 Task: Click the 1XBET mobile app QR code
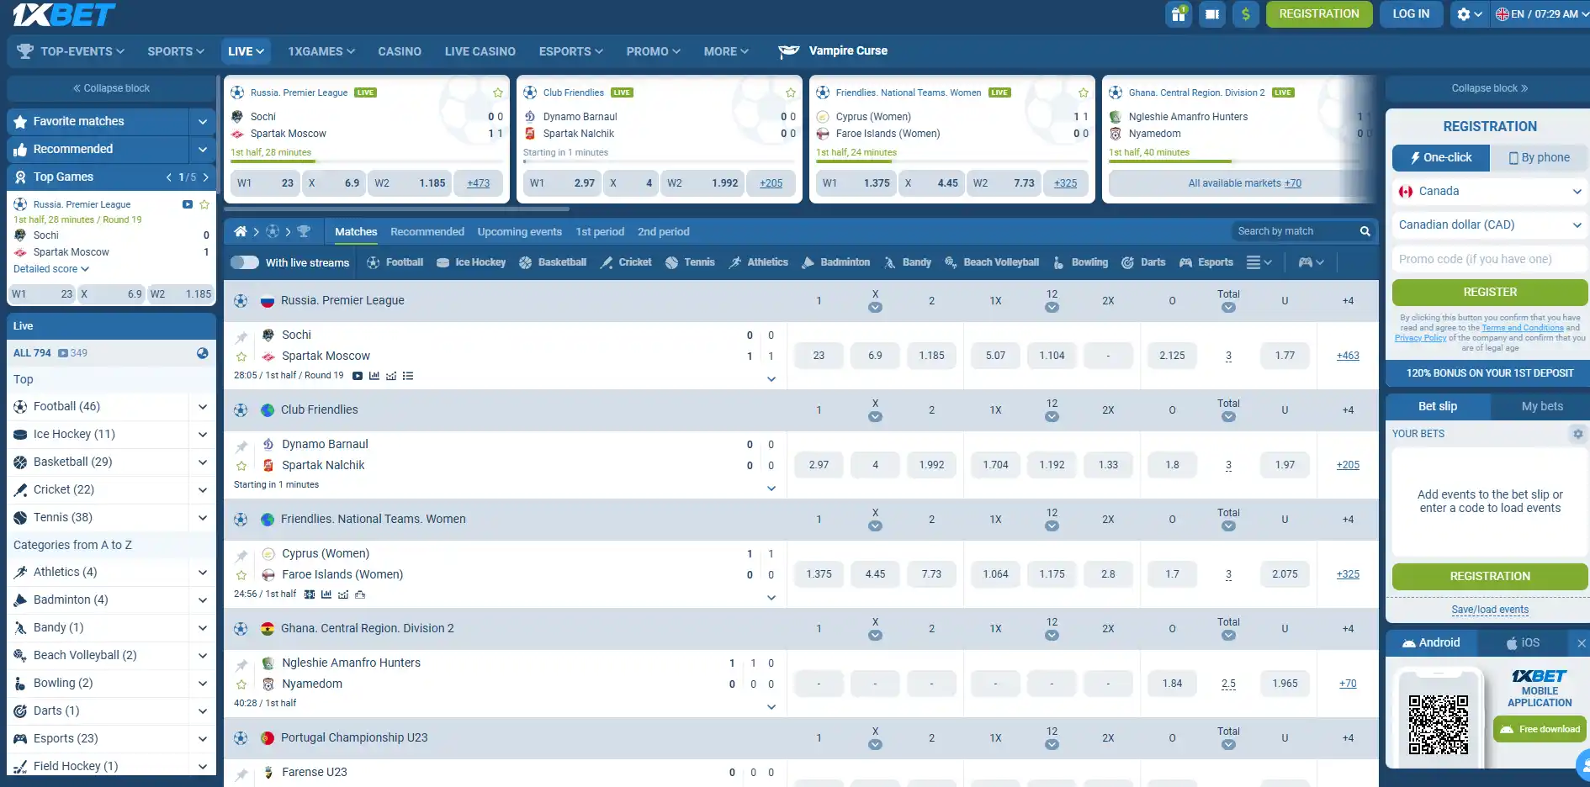[x=1439, y=725]
